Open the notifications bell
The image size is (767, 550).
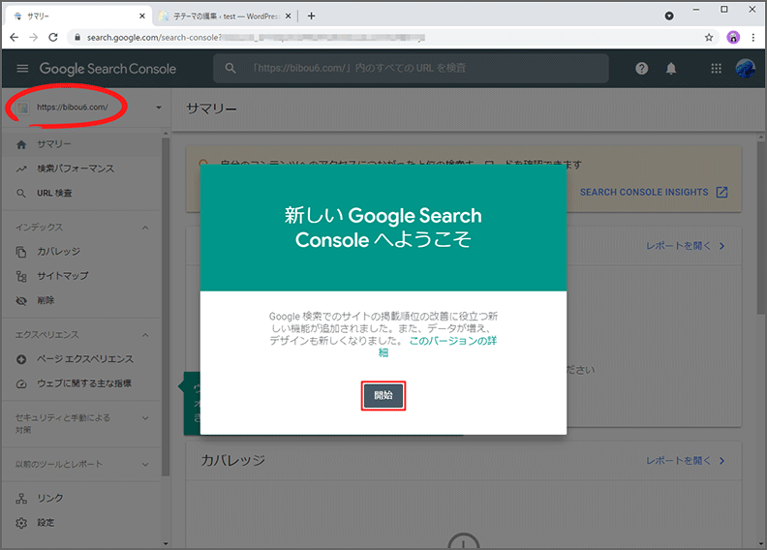(671, 69)
